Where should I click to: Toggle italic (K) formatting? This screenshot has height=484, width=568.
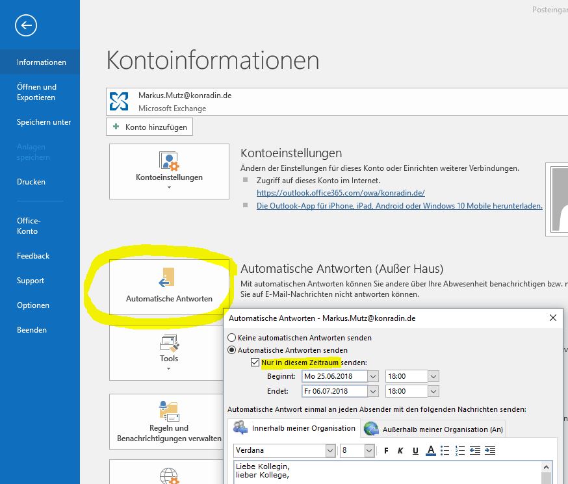tap(400, 450)
